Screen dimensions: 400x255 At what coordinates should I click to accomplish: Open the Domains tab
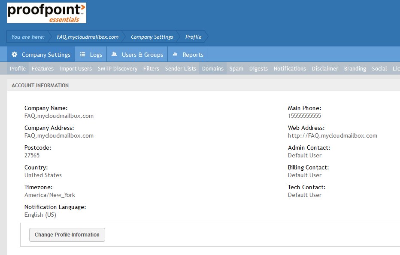212,68
